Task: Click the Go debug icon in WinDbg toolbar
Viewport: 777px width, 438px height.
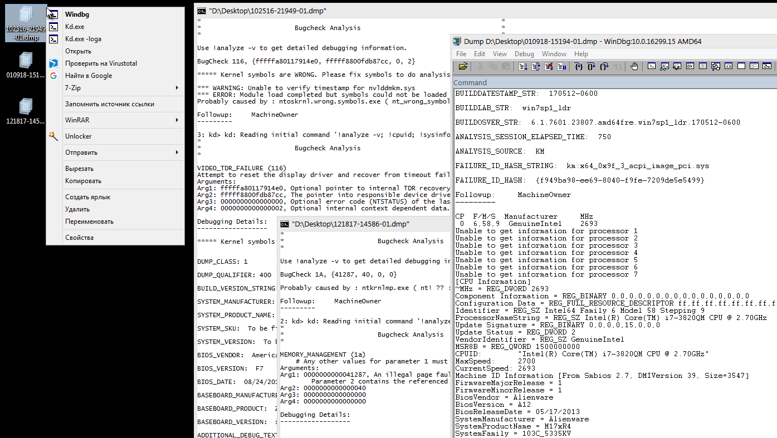Action: pyautogui.click(x=522, y=66)
